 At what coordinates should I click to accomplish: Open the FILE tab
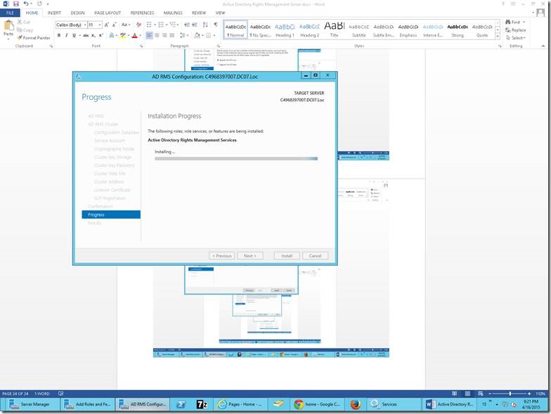coord(10,13)
